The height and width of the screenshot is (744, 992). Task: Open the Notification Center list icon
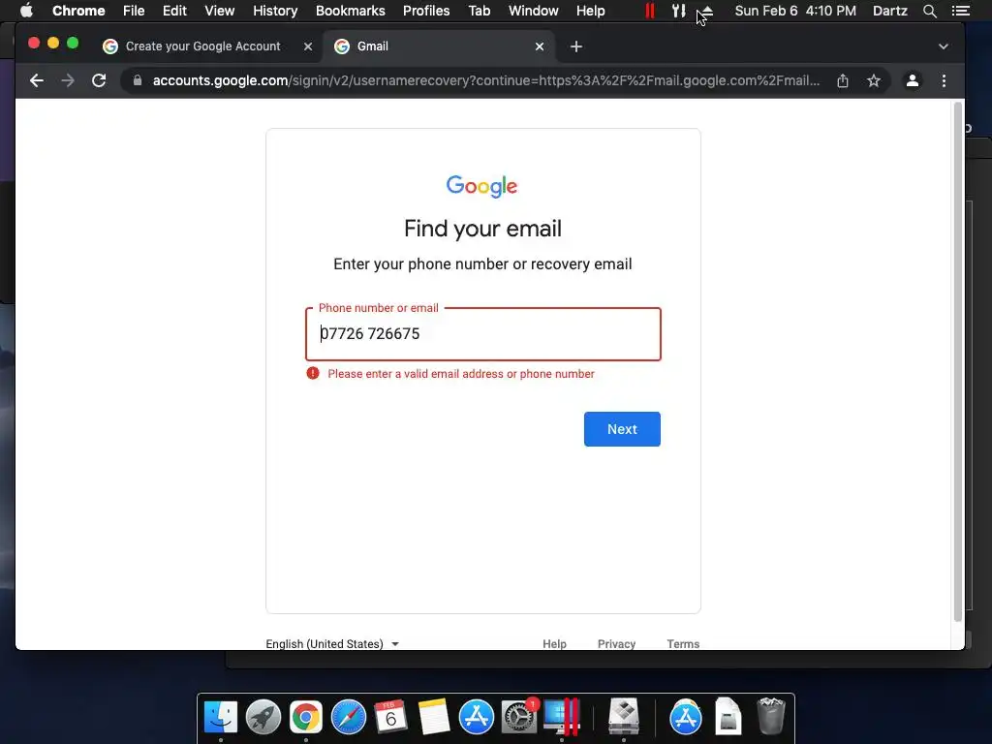coord(961,11)
